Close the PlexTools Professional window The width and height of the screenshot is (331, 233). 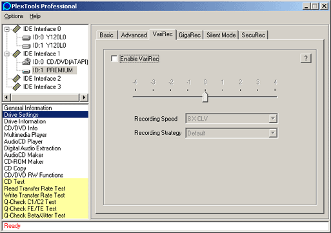click(324, 6)
